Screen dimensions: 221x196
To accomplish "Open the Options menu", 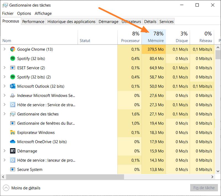I will pyautogui.click(x=24, y=13).
